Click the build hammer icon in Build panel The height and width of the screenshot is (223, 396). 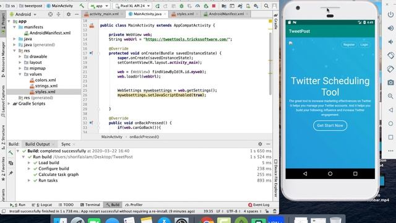click(11, 153)
